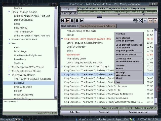The image size is (161, 121).
Task: Skip to next track button
Action: (82, 21)
